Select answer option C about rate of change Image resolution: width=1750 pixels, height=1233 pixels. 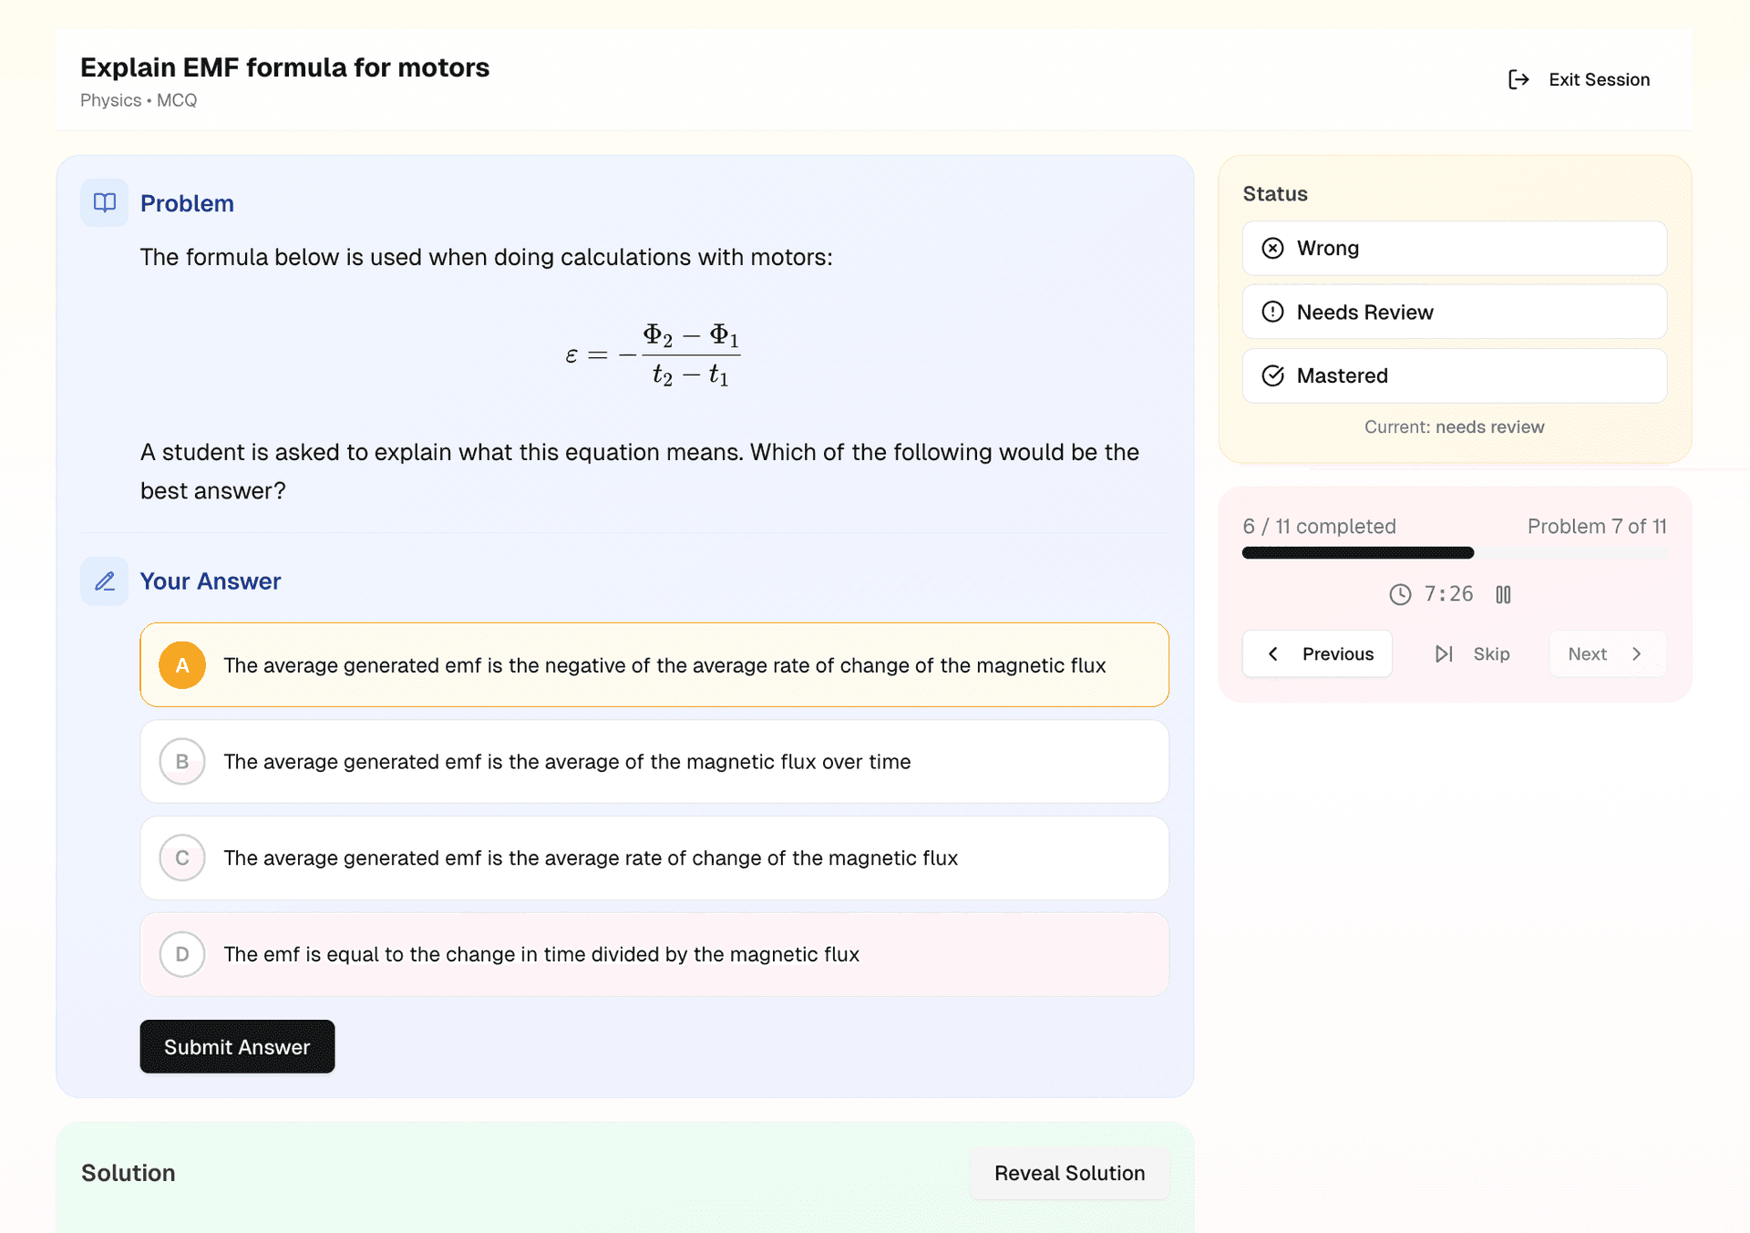pos(654,858)
